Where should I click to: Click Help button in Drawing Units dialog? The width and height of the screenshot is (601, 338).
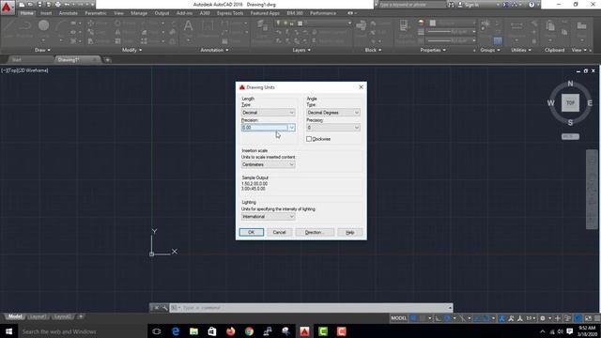[349, 232]
